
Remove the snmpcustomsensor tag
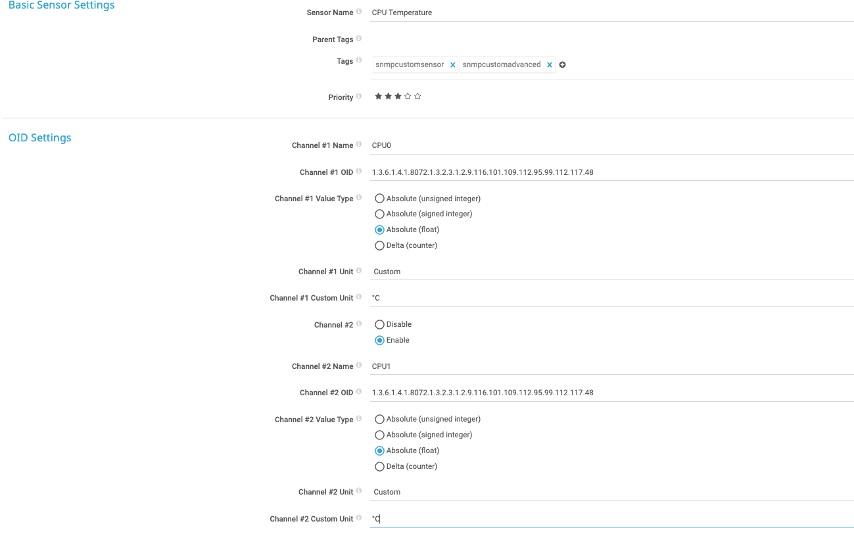452,65
